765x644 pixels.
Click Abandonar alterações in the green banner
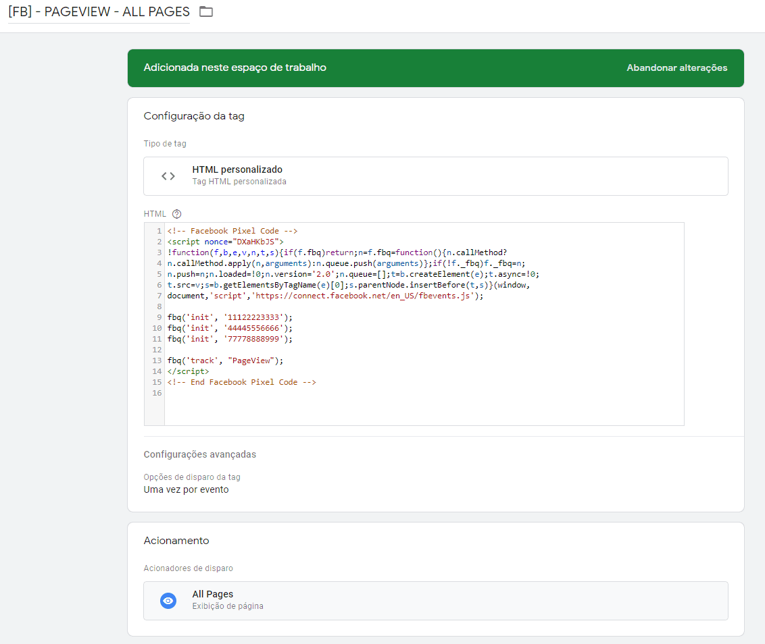click(x=676, y=68)
